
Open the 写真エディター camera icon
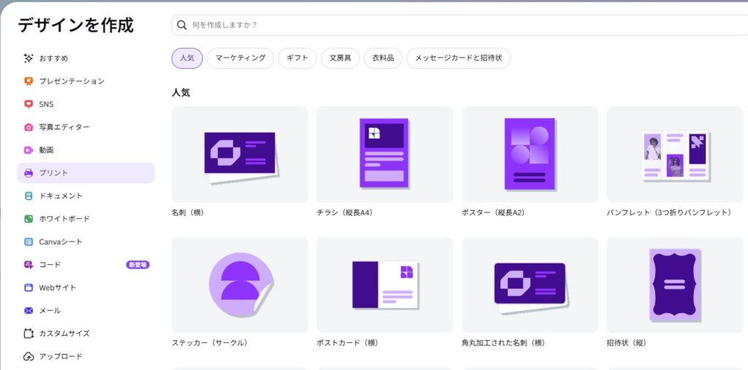(x=28, y=127)
